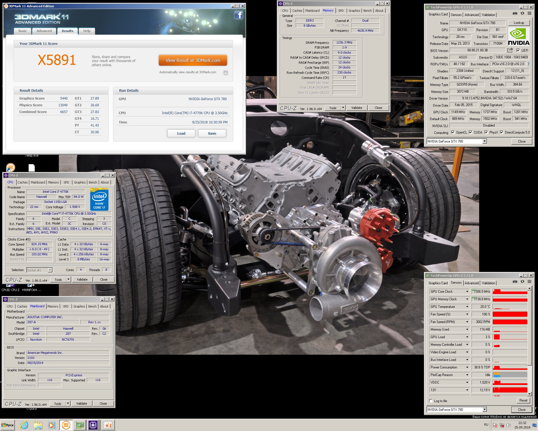This screenshot has width=538, height=431.
Task: Click the Lookup button in GPU-Z
Action: tap(519, 23)
